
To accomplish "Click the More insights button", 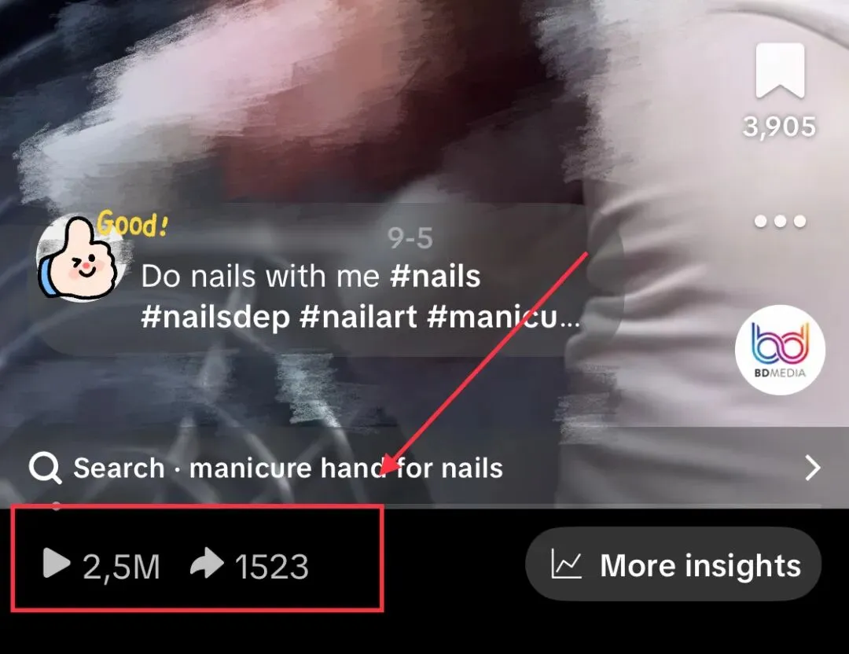I will point(673,564).
